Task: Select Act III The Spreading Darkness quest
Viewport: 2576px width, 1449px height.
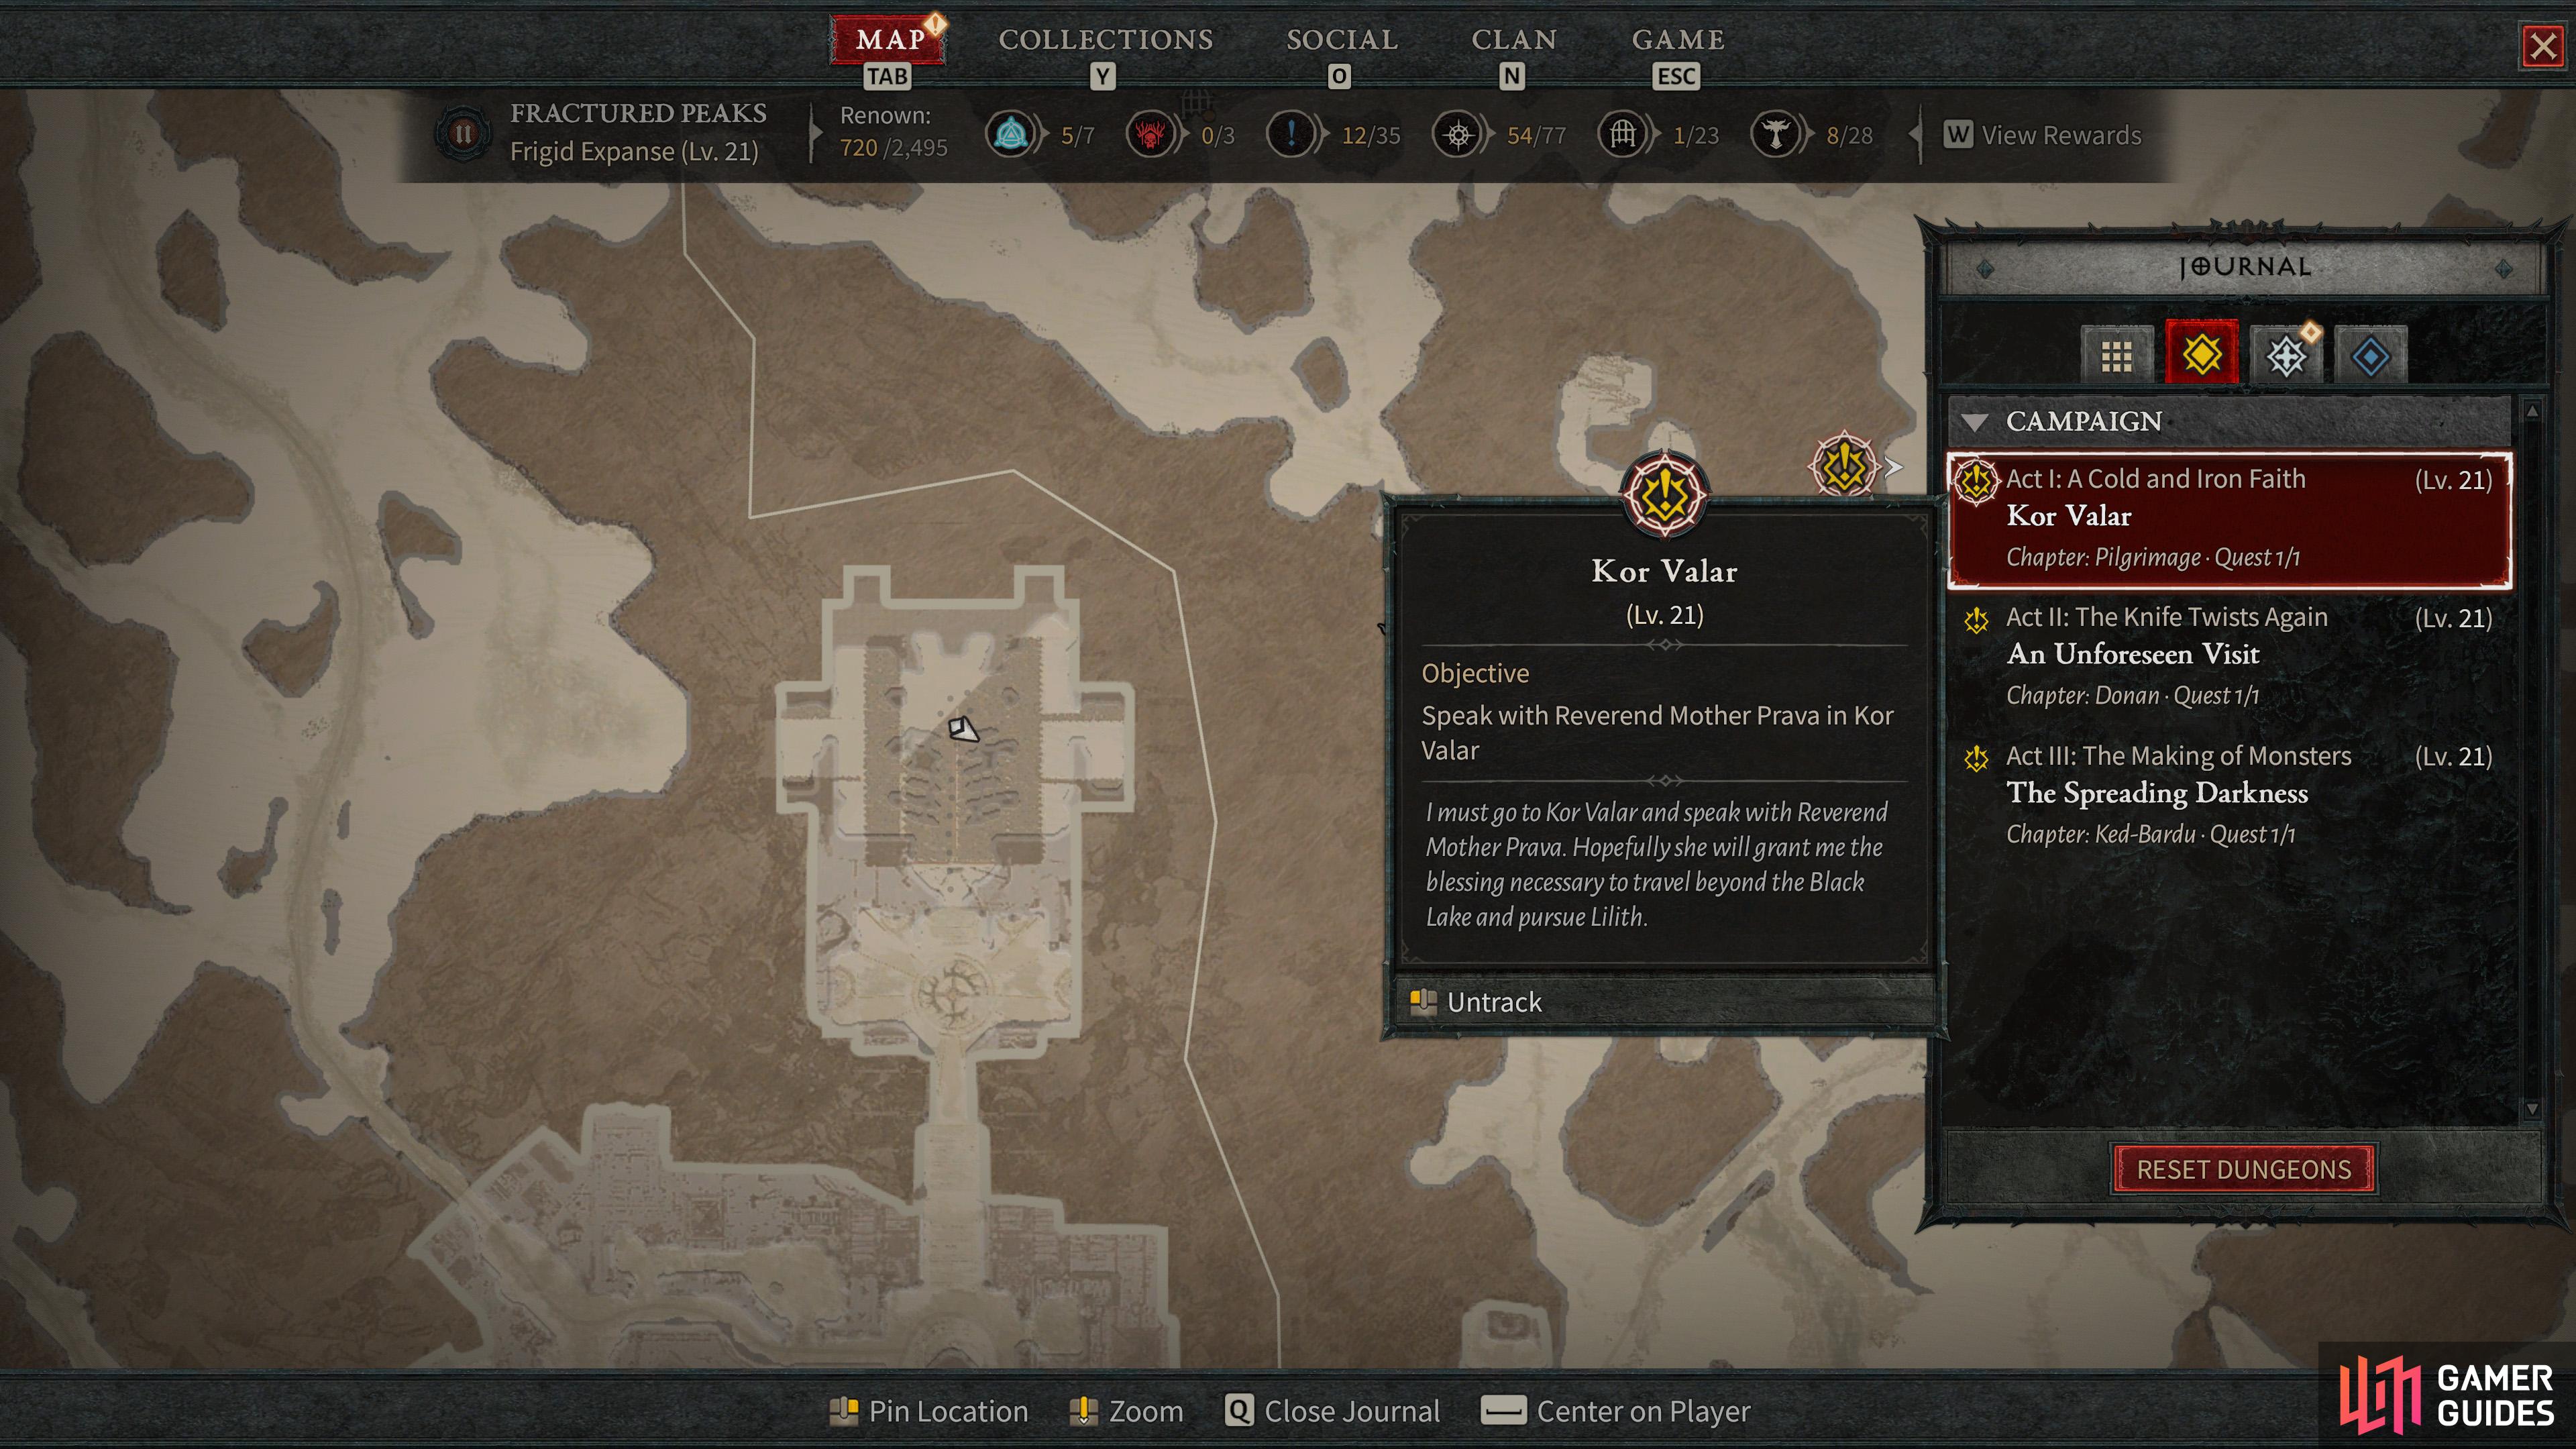Action: click(x=2229, y=794)
